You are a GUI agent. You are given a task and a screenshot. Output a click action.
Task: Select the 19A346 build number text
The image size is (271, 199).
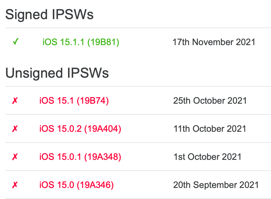95,185
